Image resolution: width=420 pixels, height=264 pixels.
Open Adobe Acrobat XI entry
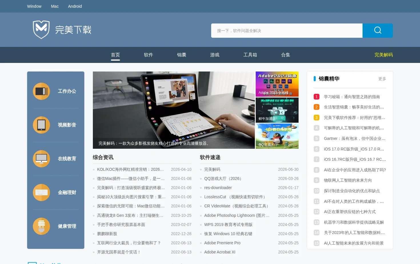tap(220, 252)
